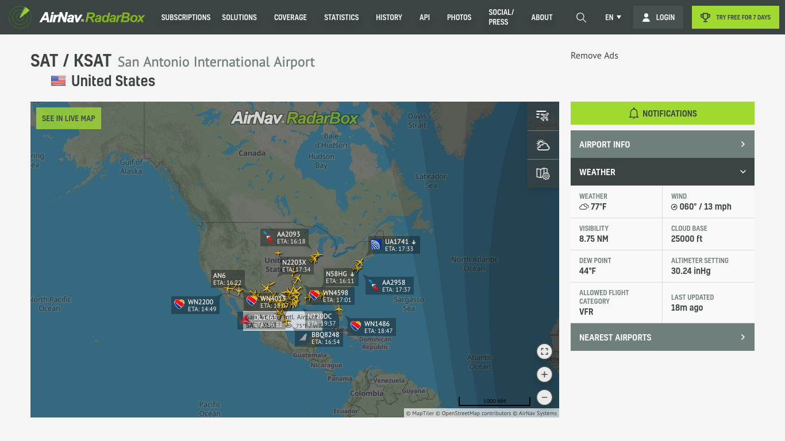Open the EN language dropdown
The image size is (785, 441).
[x=613, y=17]
